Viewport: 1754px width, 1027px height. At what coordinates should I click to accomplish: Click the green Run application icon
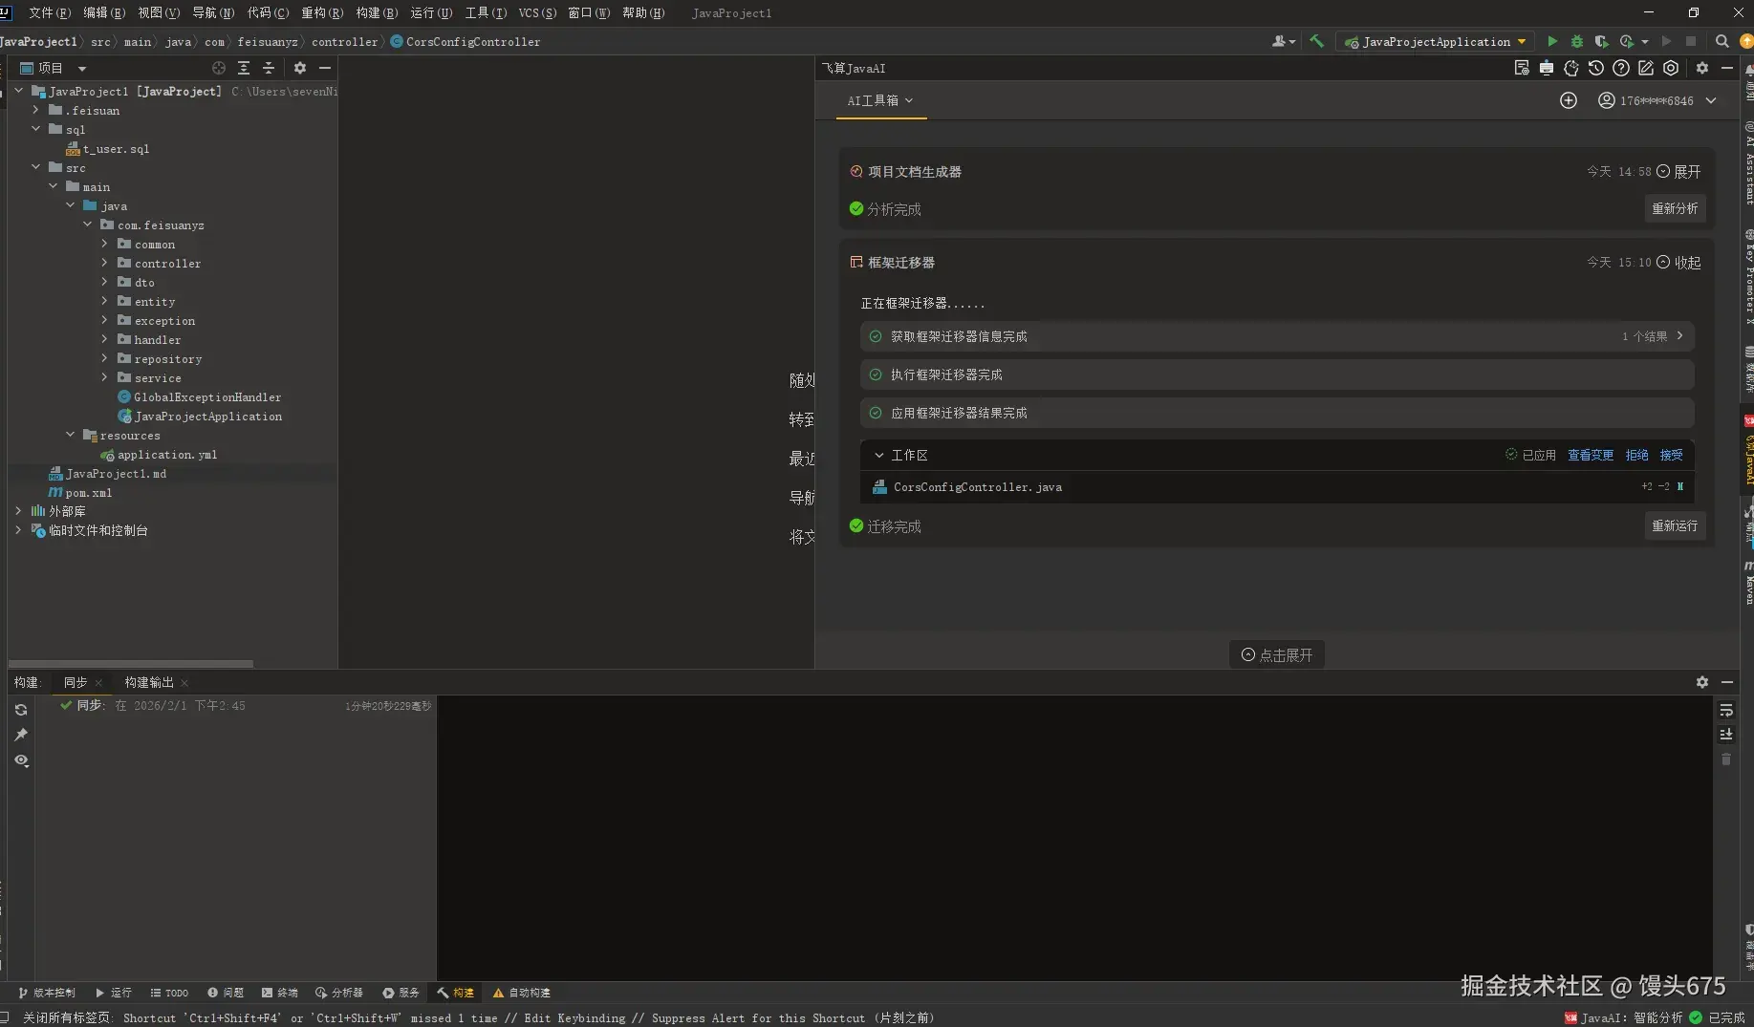(x=1552, y=41)
